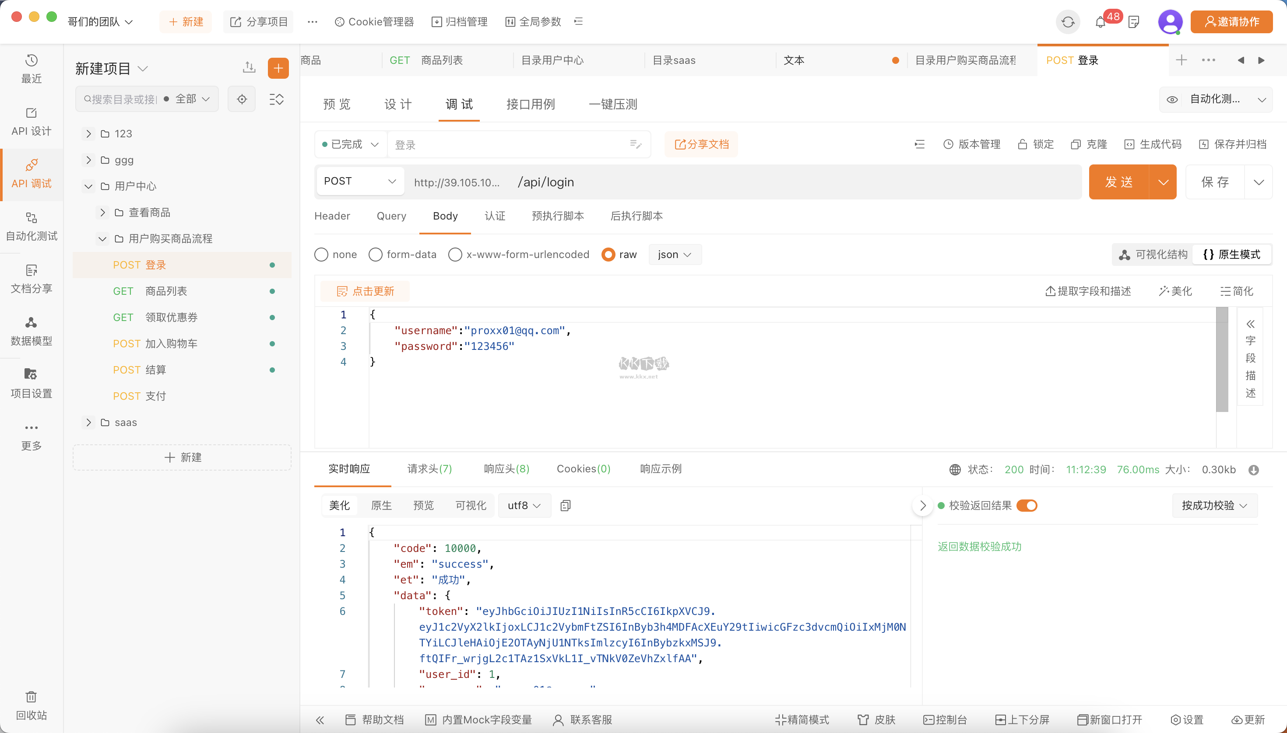The height and width of the screenshot is (733, 1287).
Task: Click the locate current API target icon
Action: click(242, 99)
